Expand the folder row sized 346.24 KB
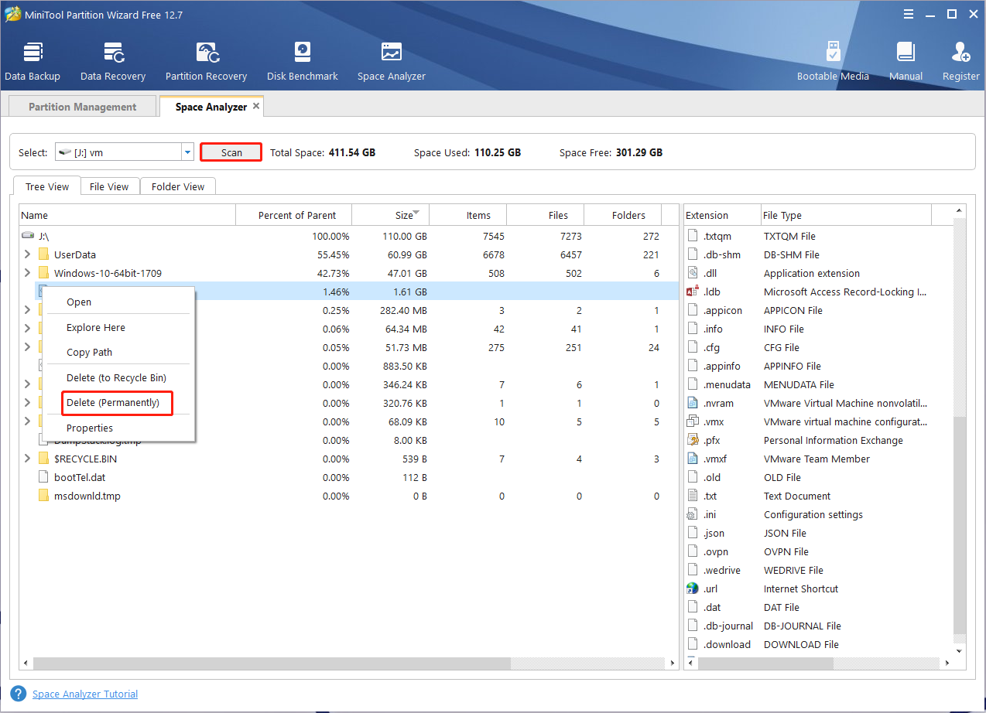This screenshot has width=986, height=713. 27,384
